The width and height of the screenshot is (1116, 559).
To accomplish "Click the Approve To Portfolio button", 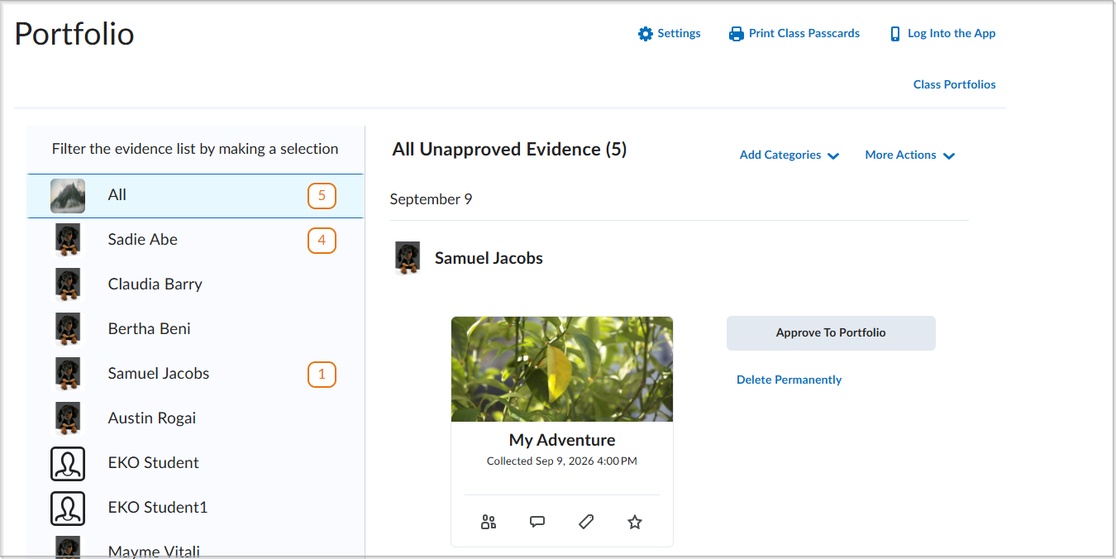I will click(x=831, y=333).
